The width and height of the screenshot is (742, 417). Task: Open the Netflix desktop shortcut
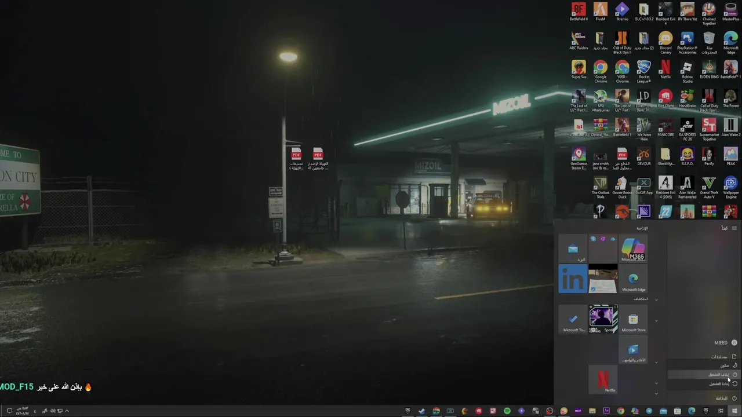point(665,69)
